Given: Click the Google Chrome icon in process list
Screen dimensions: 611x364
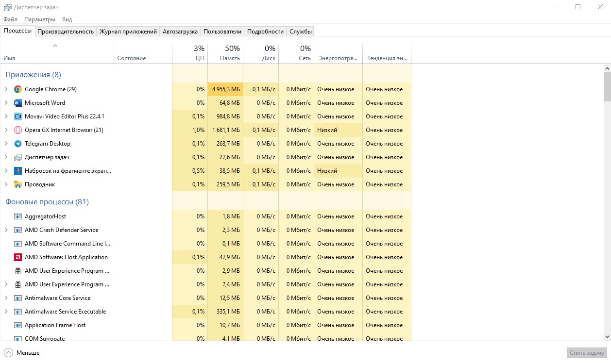Looking at the screenshot, I should 18,89.
